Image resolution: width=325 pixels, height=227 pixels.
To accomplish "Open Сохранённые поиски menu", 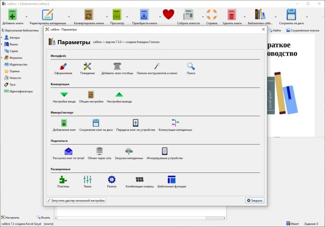I will [x=303, y=30].
